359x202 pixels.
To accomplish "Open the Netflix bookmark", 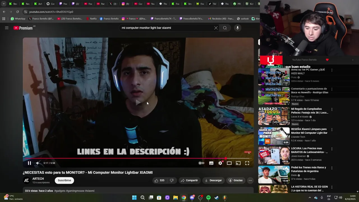I will pos(91,19).
